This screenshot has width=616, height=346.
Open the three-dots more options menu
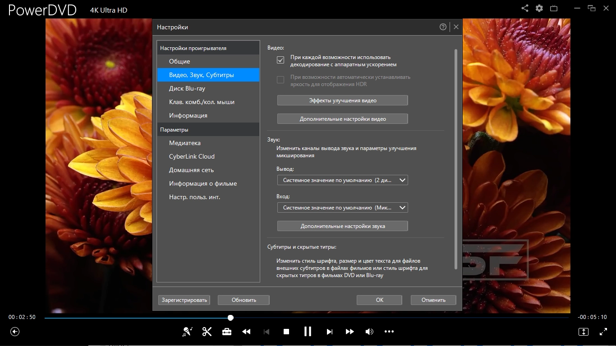389,332
